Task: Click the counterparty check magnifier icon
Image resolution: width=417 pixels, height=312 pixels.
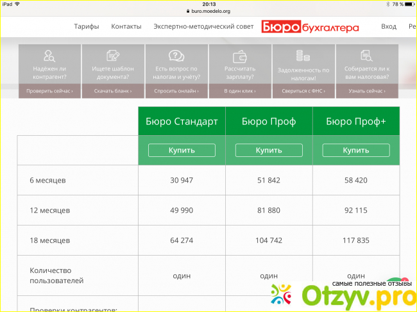Action: click(x=49, y=56)
